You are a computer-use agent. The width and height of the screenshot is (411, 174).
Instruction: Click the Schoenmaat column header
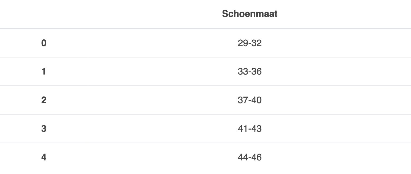tap(250, 14)
